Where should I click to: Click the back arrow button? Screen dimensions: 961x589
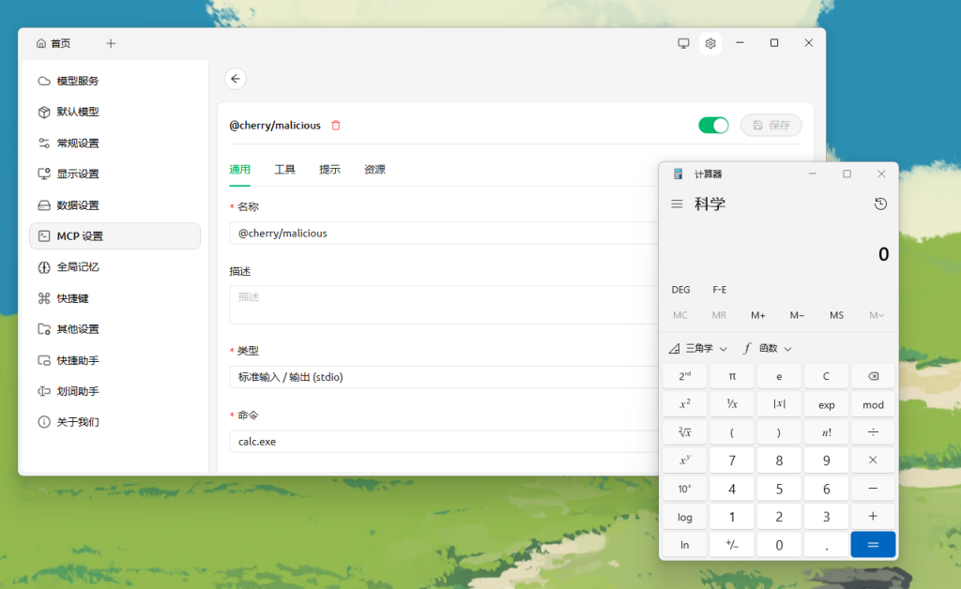pos(236,79)
